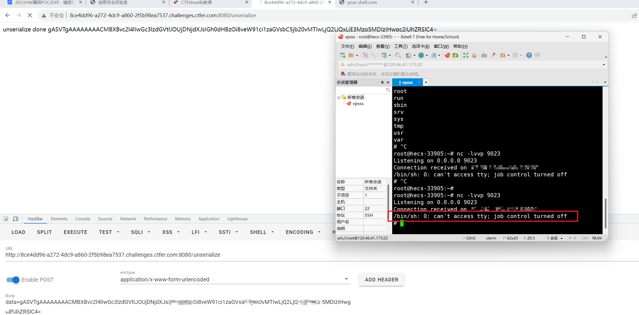Open Xshell help question mark icon
Image resolution: width=639 pixels, height=315 pixels.
coord(529,55)
